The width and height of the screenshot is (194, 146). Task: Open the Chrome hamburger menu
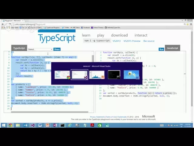click(191, 24)
